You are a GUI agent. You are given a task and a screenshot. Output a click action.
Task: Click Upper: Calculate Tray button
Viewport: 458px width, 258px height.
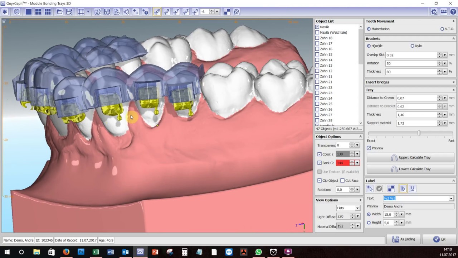[410, 158]
